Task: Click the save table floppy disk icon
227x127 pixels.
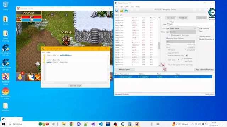Action: point(126,11)
